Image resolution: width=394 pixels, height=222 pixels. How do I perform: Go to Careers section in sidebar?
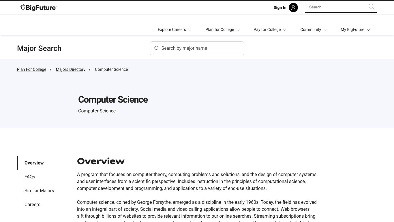coord(32,205)
